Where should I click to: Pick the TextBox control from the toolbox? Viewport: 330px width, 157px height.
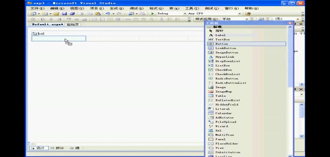pyautogui.click(x=222, y=40)
